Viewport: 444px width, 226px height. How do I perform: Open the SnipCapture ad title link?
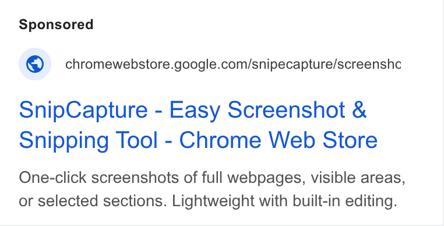pyautogui.click(x=198, y=125)
